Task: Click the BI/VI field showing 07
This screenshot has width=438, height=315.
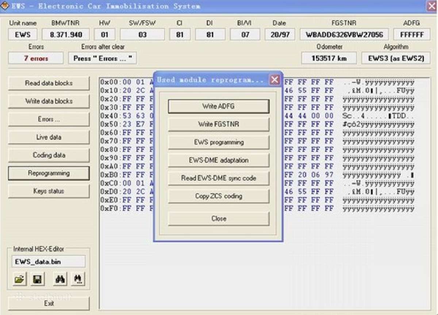Action: (x=245, y=35)
